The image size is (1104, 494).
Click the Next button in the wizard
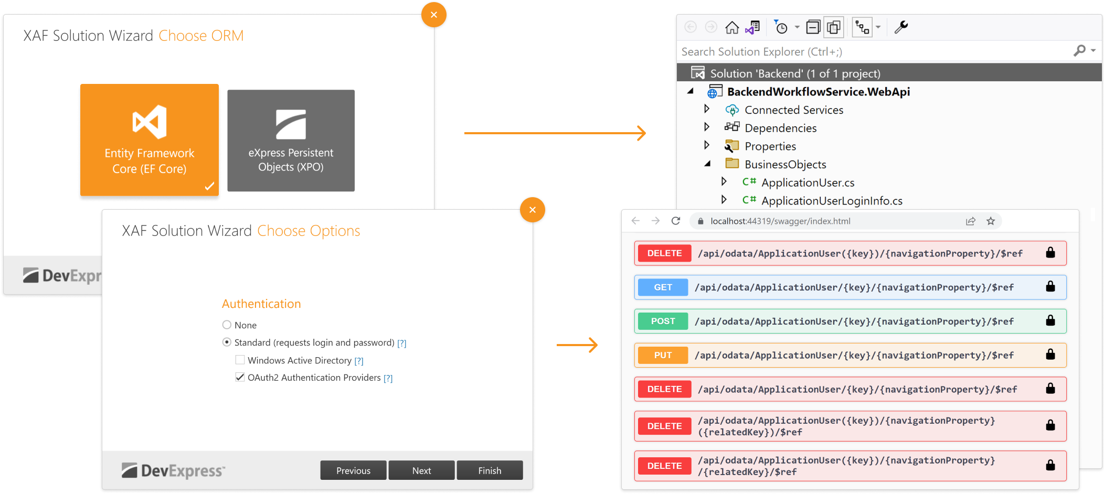pyautogui.click(x=421, y=470)
